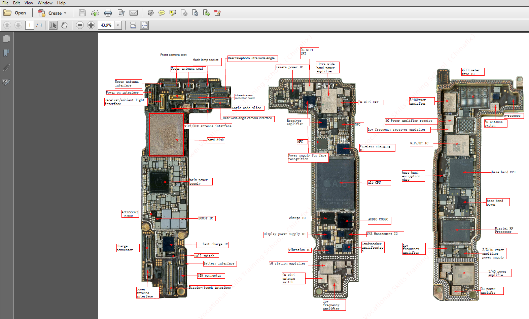Toggle fit one full page view
This screenshot has height=319, width=529.
(144, 25)
